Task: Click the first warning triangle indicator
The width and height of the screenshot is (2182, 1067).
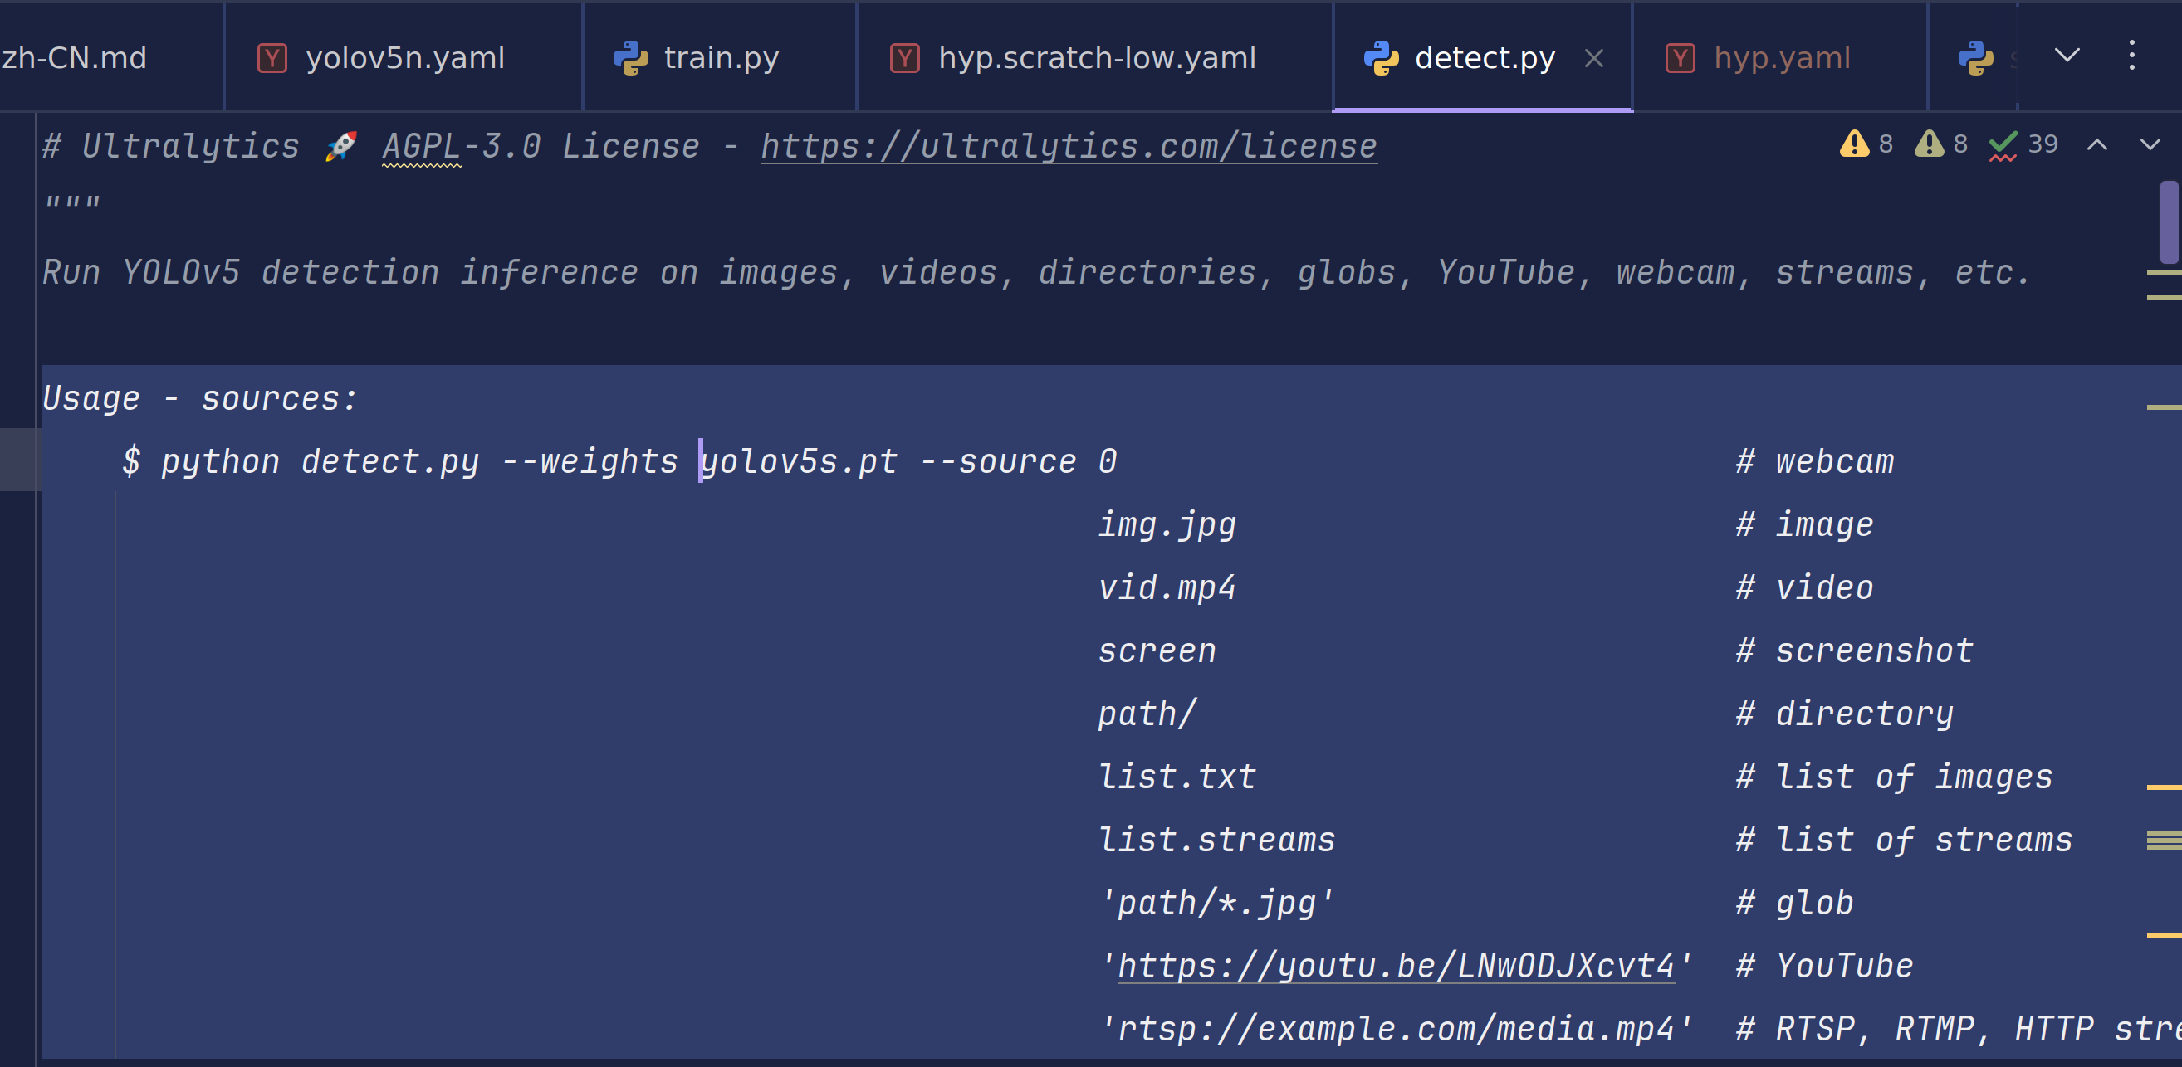Action: [1854, 144]
